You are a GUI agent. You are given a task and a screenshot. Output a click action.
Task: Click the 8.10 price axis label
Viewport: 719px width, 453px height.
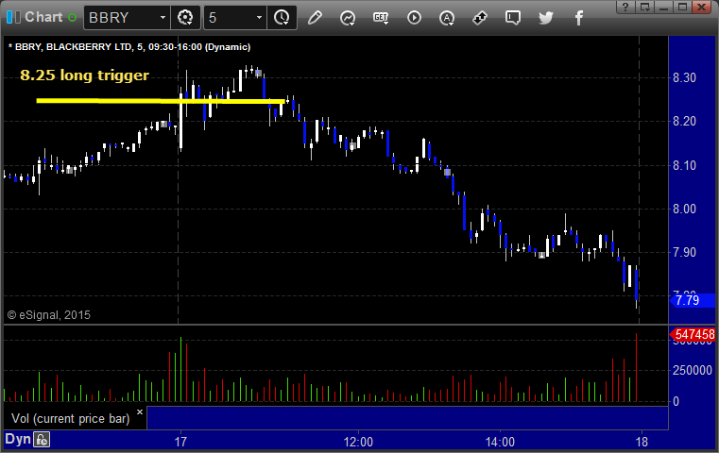click(684, 165)
